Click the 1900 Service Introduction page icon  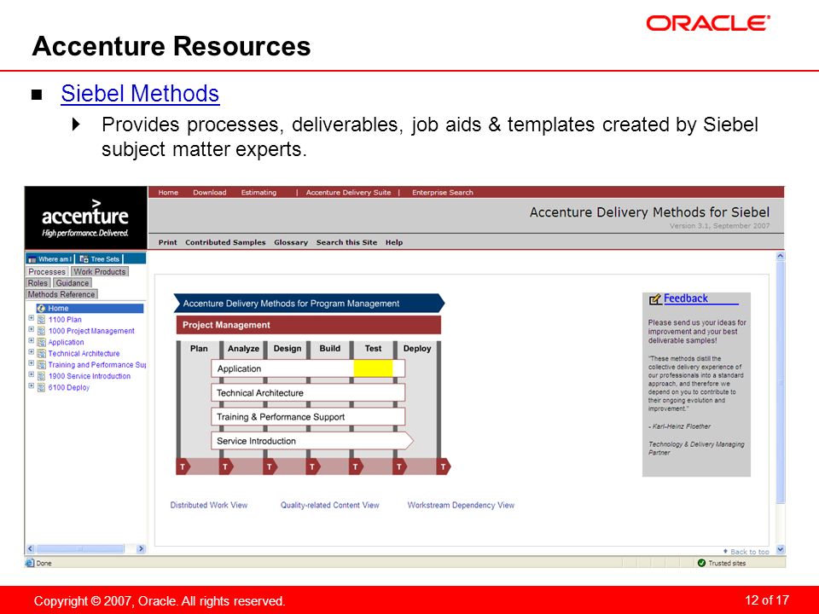point(41,376)
